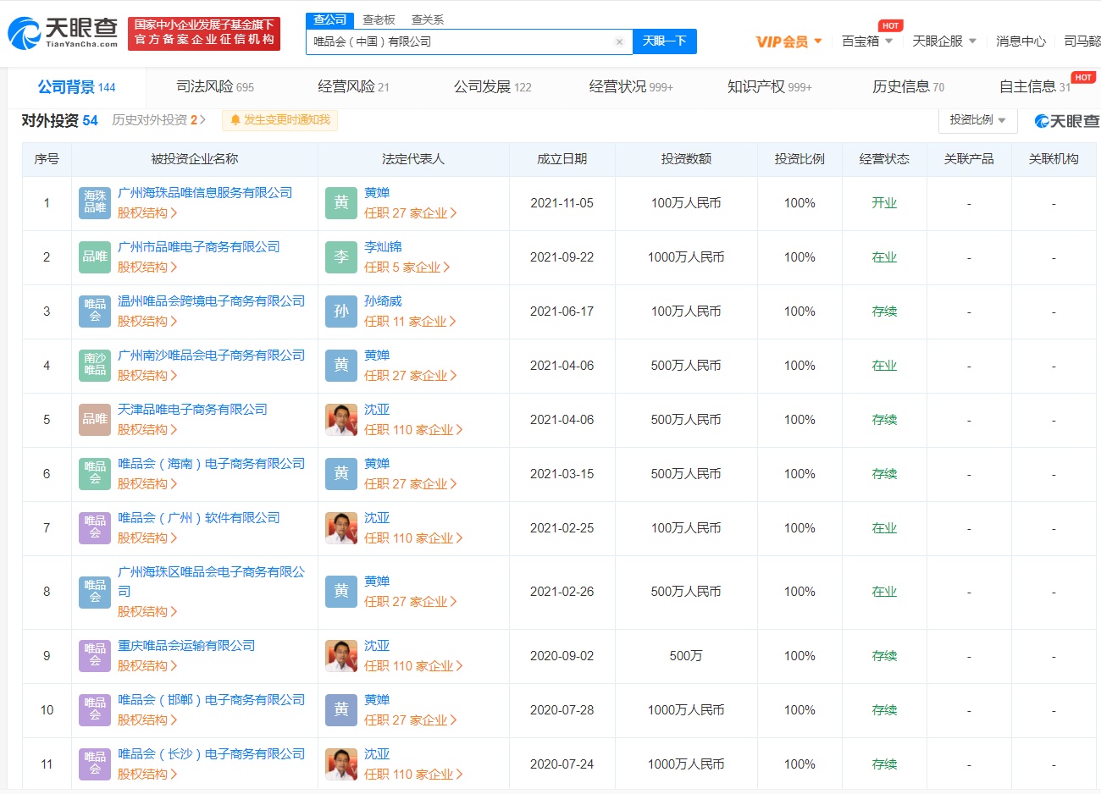1101x794 pixels.
Task: Click the 天眼查 watermark logo beside 投资比例
Action: (1067, 121)
